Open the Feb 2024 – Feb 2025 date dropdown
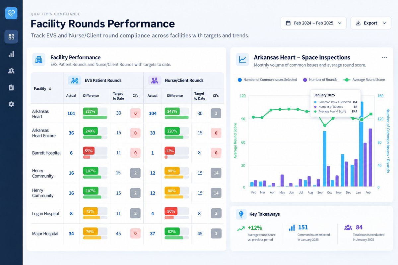 click(313, 23)
